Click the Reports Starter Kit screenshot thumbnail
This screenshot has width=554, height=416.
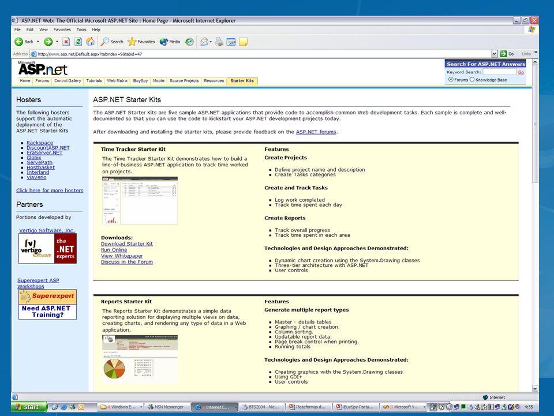[x=140, y=359]
